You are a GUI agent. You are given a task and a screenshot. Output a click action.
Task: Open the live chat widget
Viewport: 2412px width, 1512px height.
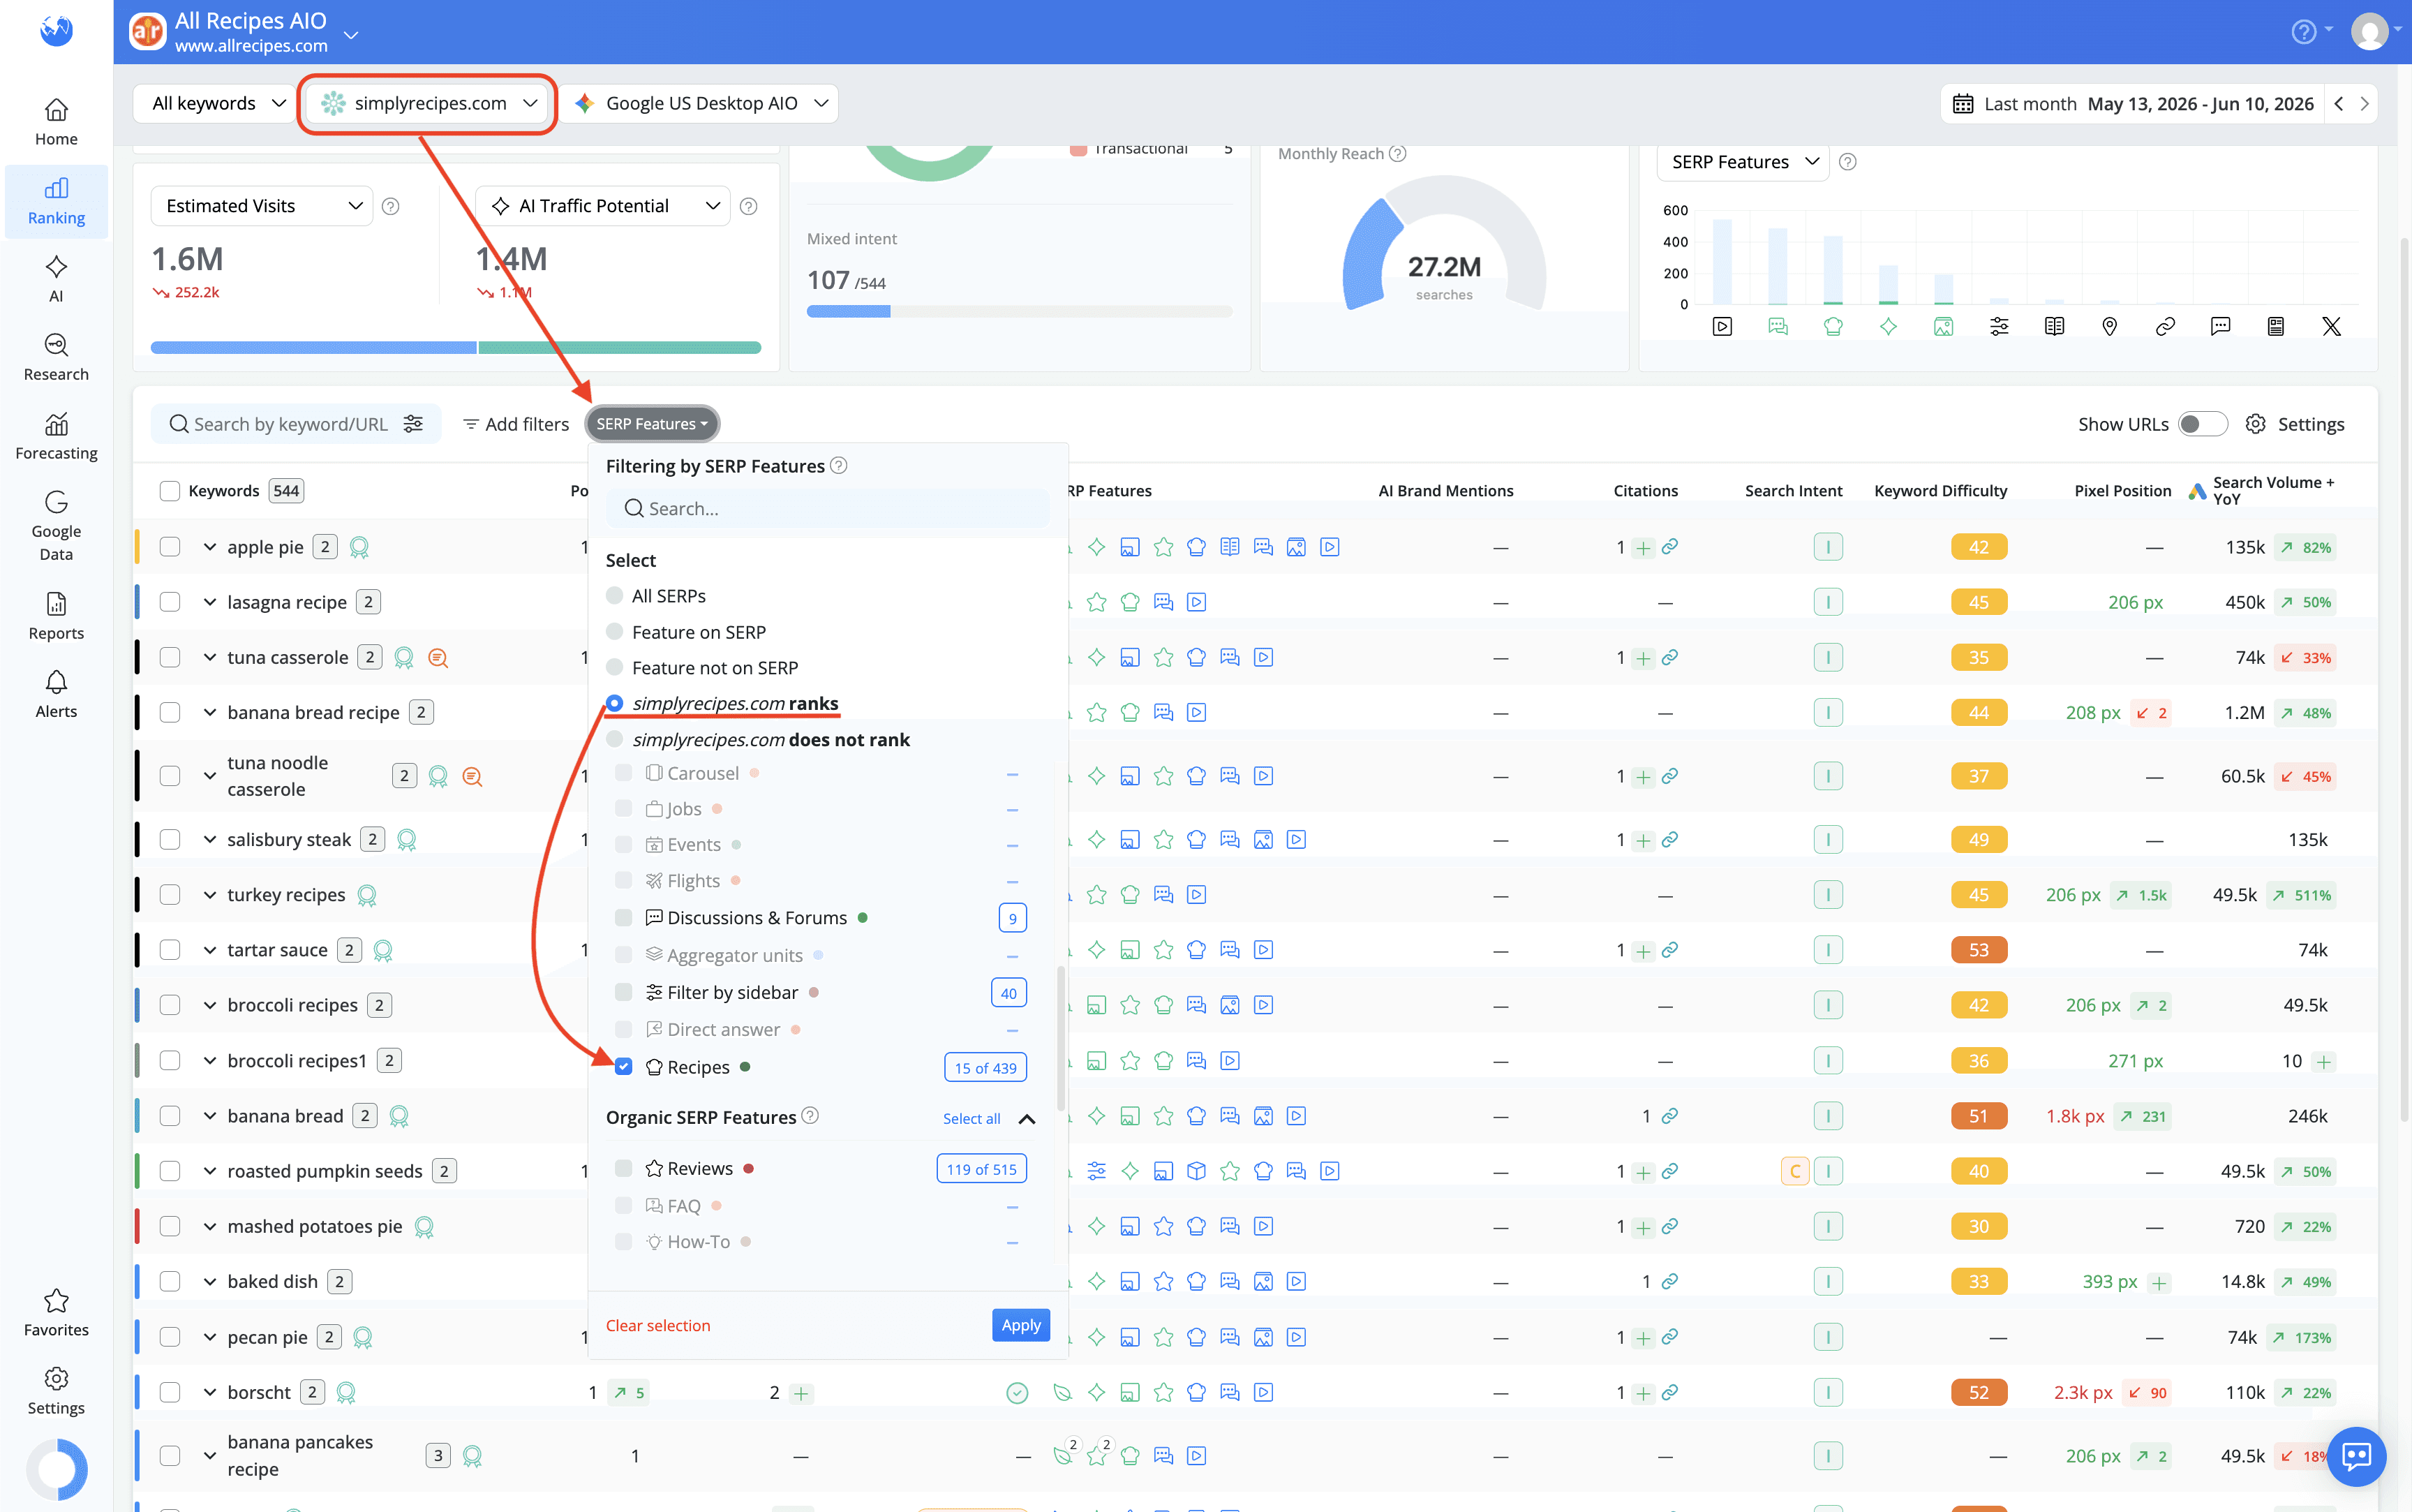click(x=2356, y=1455)
